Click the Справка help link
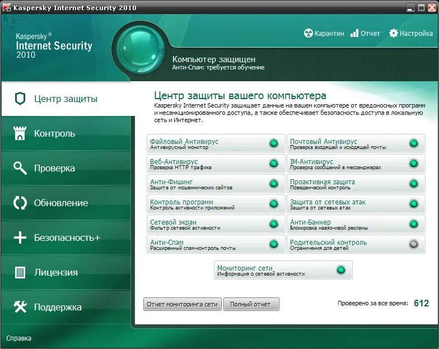 pyautogui.click(x=18, y=338)
